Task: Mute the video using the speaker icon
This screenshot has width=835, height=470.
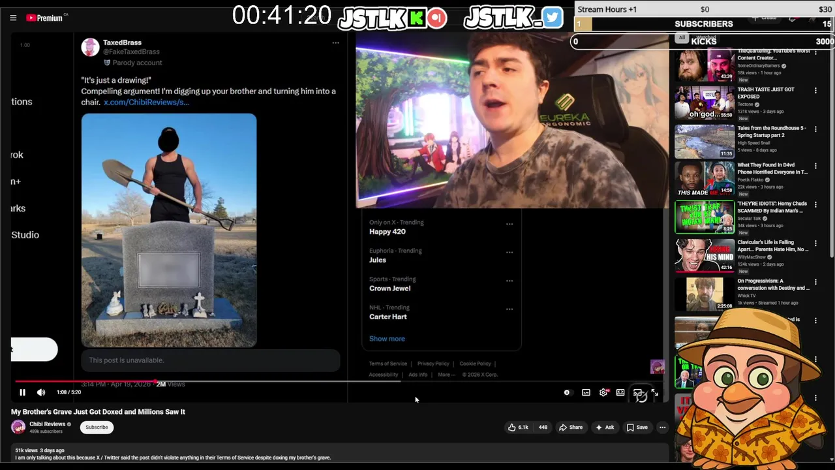Action: [41, 392]
